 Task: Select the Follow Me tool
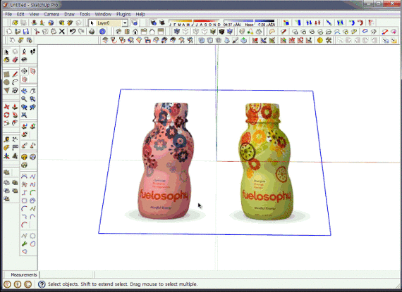tap(15, 115)
